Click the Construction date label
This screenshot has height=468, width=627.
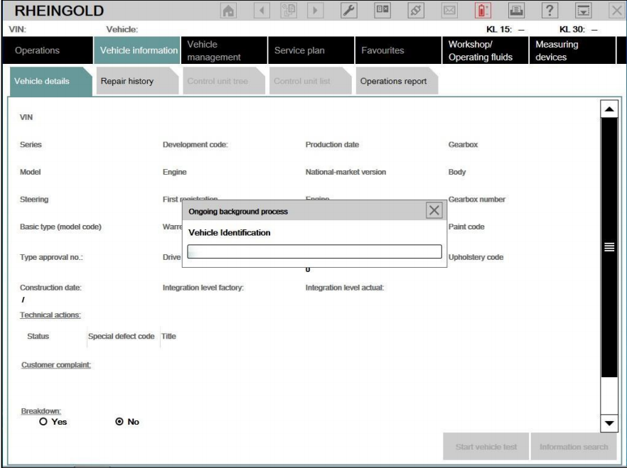pyautogui.click(x=50, y=288)
